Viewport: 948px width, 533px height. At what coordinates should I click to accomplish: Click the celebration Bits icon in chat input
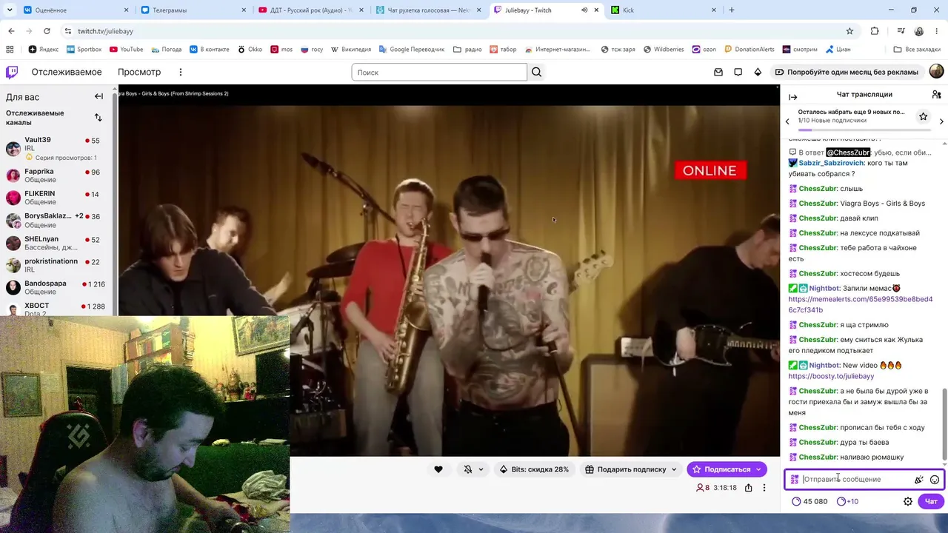(919, 480)
